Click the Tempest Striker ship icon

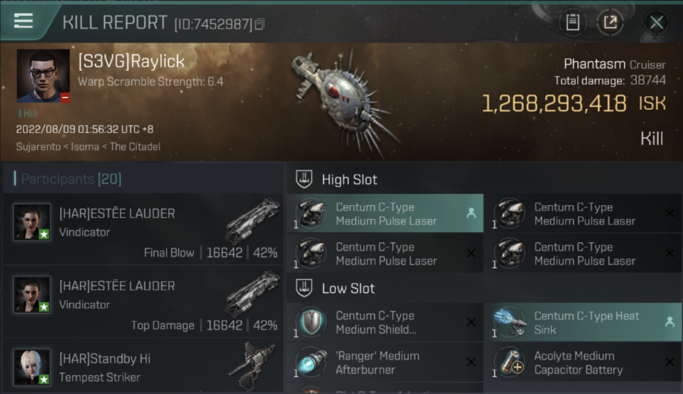tap(253, 366)
